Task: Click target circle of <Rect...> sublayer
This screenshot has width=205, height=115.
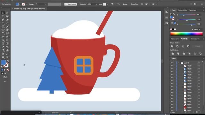Action: [199, 90]
